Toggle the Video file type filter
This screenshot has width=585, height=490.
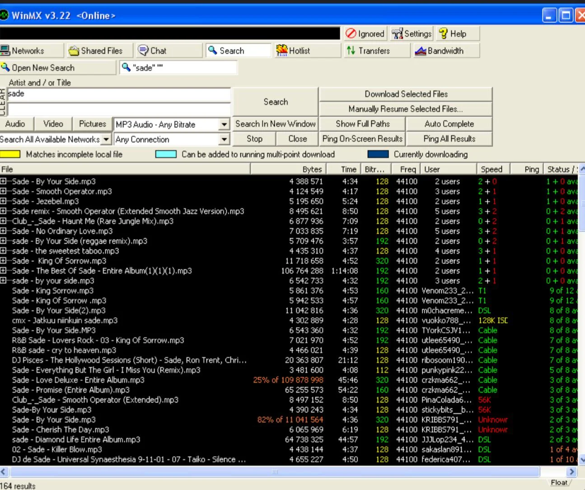53,124
